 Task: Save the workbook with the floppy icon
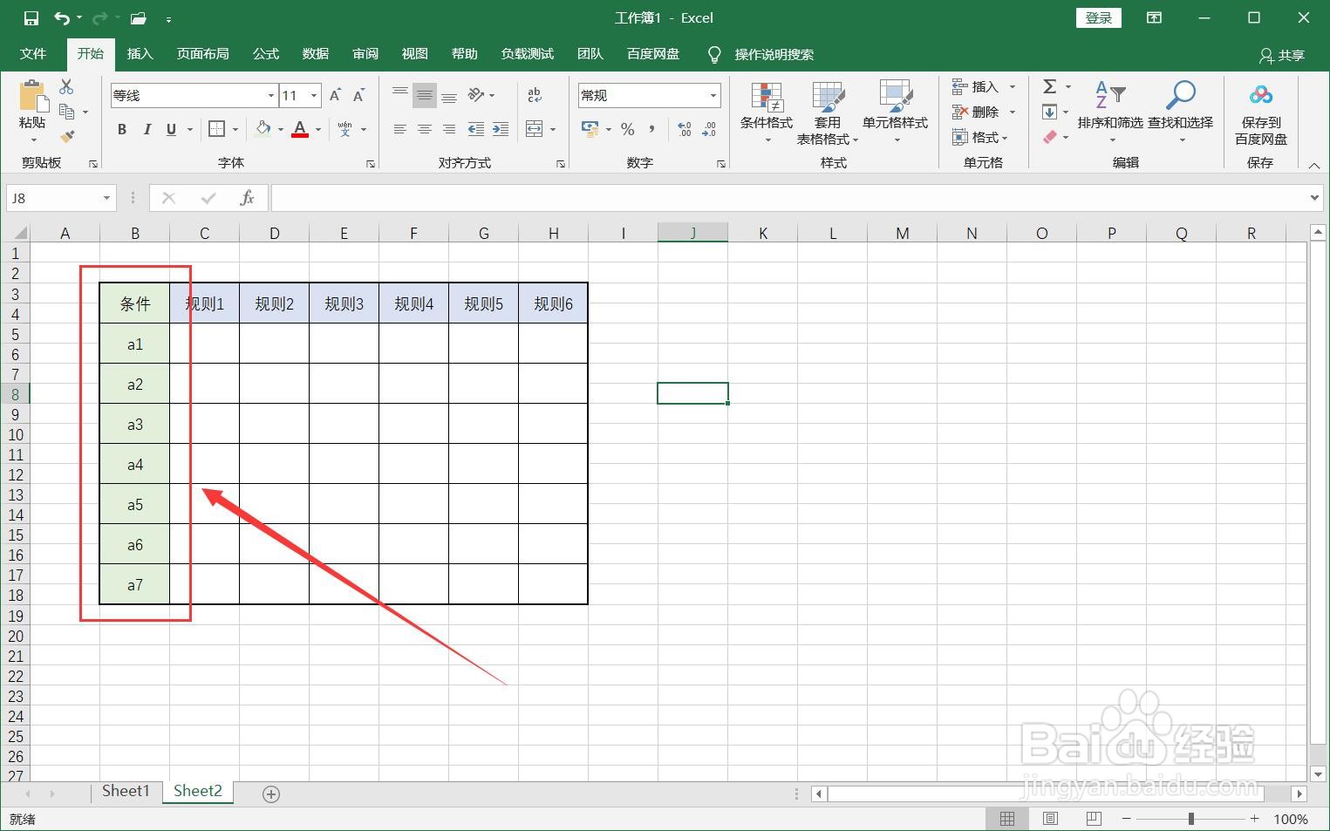tap(31, 18)
